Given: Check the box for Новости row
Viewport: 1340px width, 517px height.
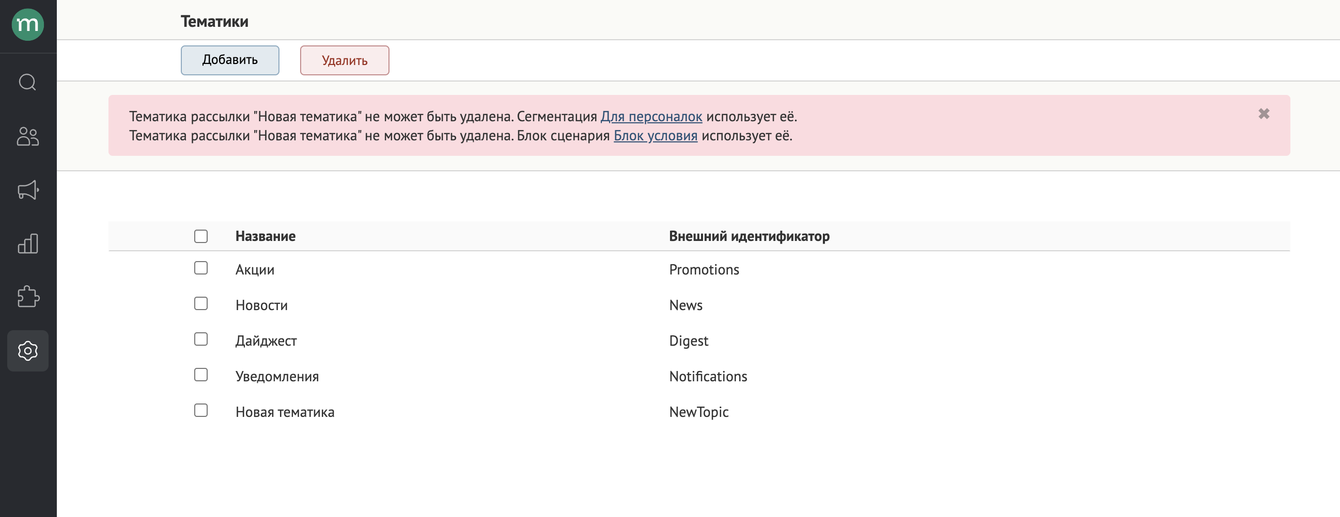Looking at the screenshot, I should (201, 303).
